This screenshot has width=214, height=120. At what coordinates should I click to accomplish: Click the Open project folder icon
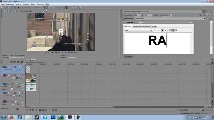coord(5,7)
